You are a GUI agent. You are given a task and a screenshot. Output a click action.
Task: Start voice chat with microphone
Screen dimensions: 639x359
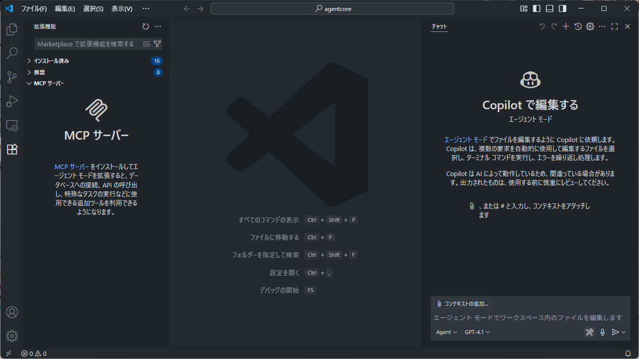603,332
